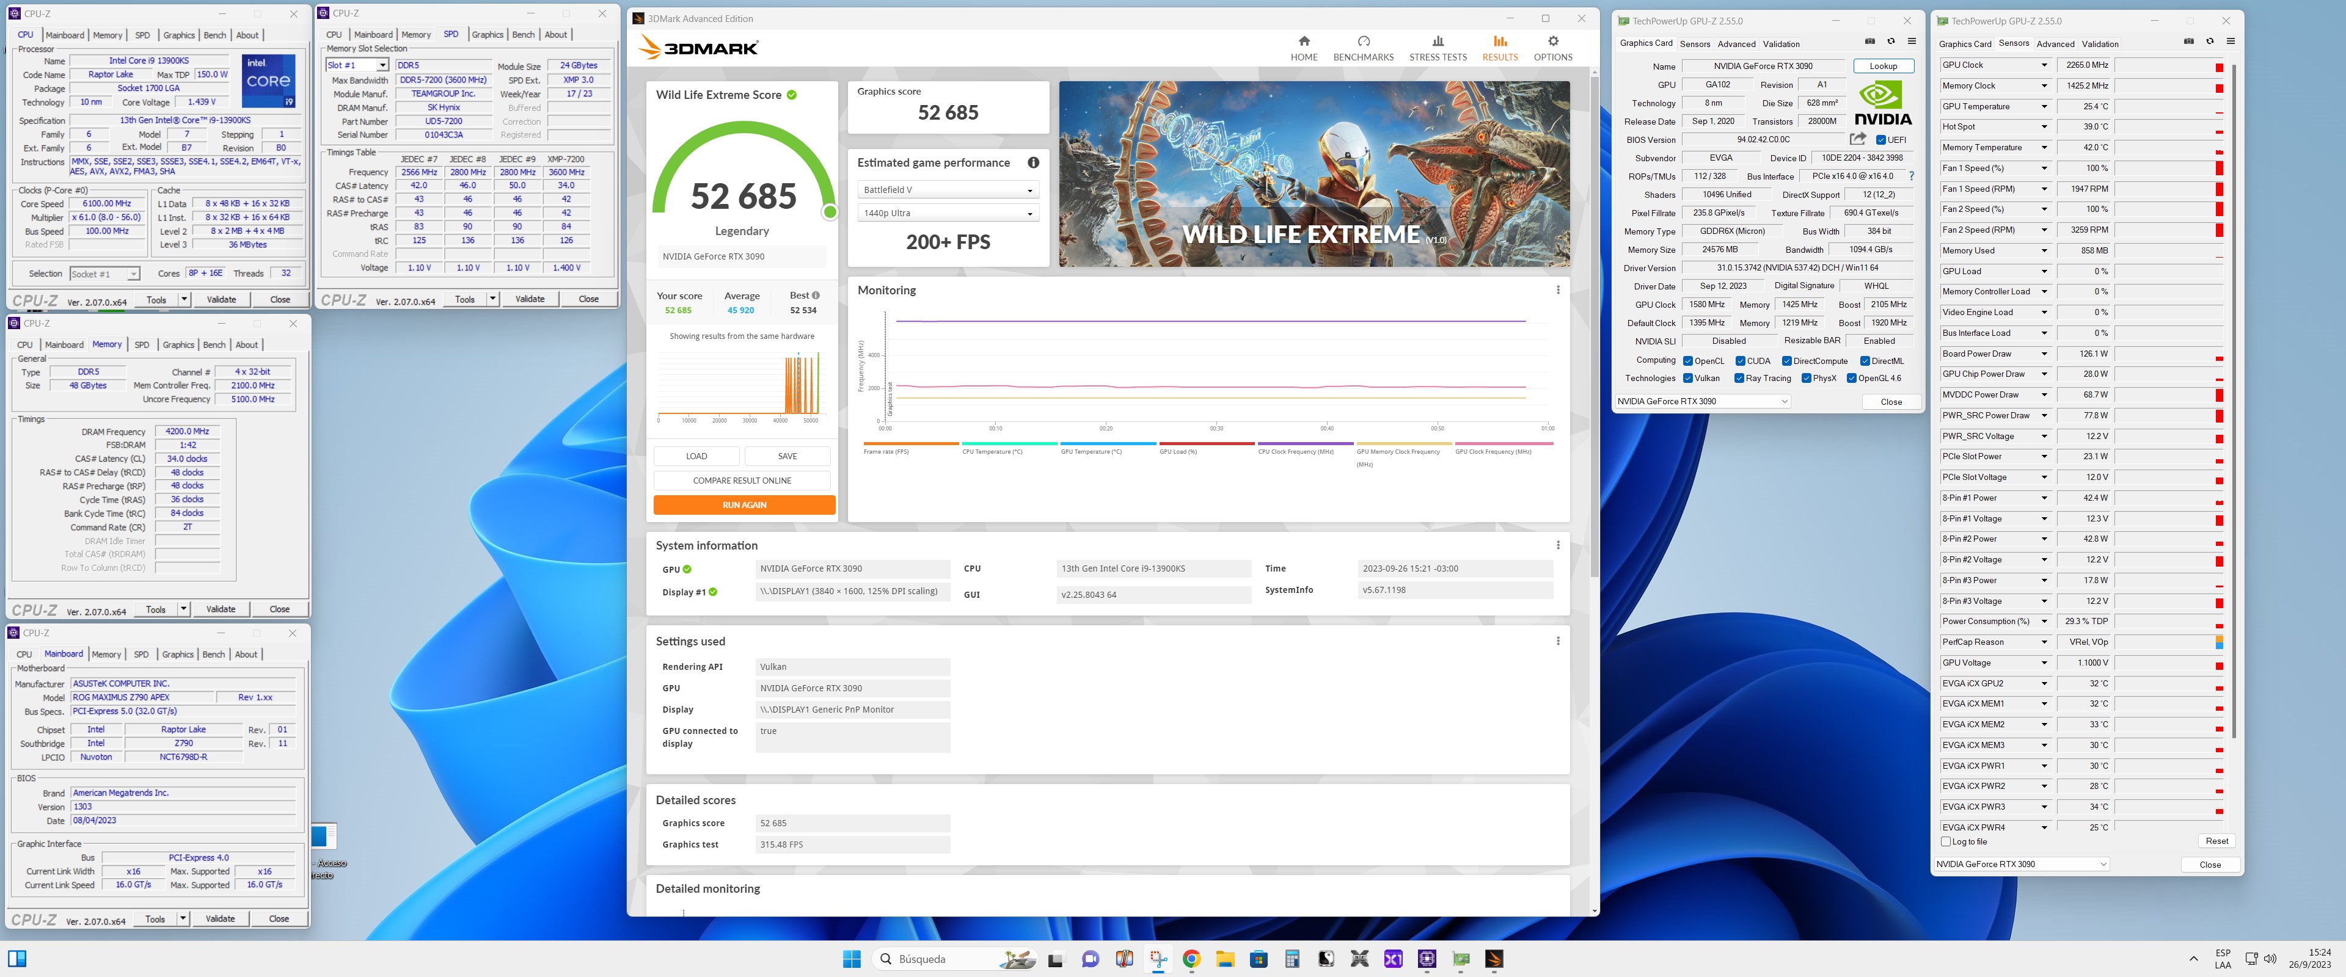Expand GPU Clock sensor dropdown arrow
The image size is (2346, 977).
pos(2044,65)
